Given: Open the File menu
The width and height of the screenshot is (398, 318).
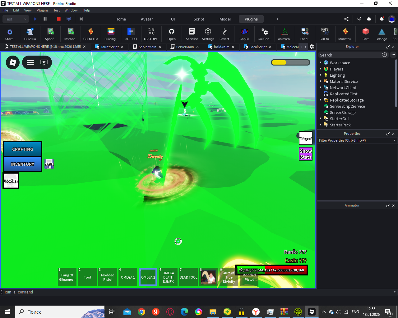Looking at the screenshot, I should pos(5,10).
